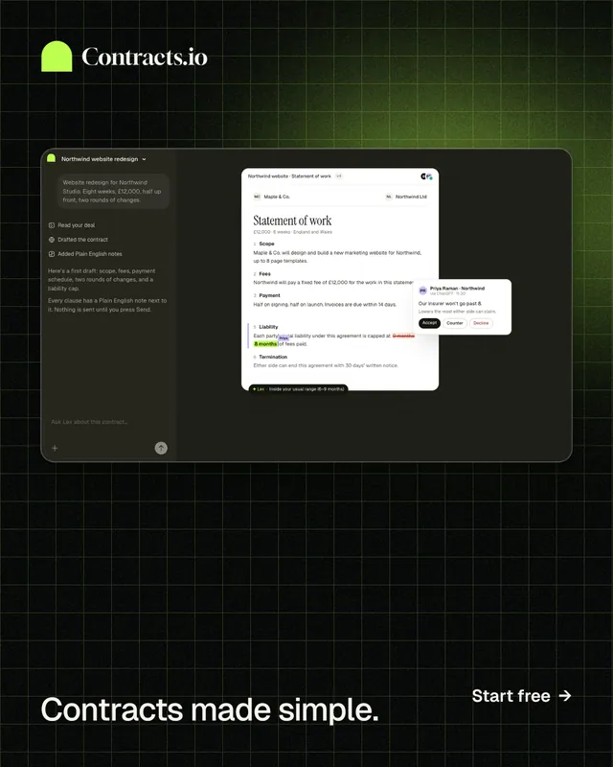
Task: Click the purple Priya cursor label
Action: point(284,338)
